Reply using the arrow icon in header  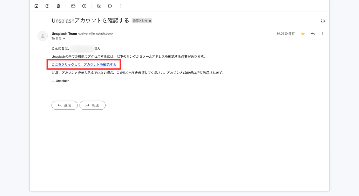tap(313, 34)
